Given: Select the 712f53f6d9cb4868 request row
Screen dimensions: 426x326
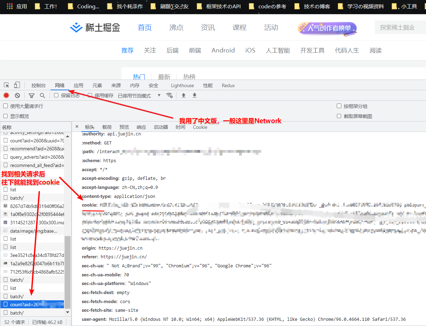Looking at the screenshot, I should click(x=32, y=271).
